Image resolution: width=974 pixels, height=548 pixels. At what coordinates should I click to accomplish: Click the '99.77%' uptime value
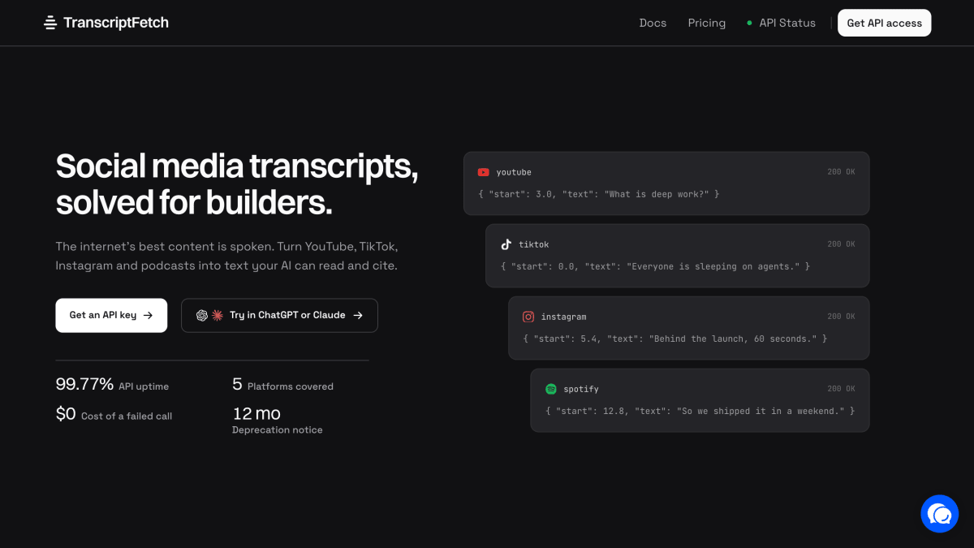(84, 384)
